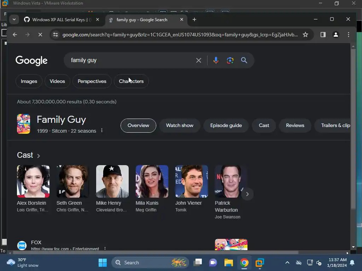362x271 pixels.
Task: Submit search with the magnifying glass icon
Action: [244, 60]
